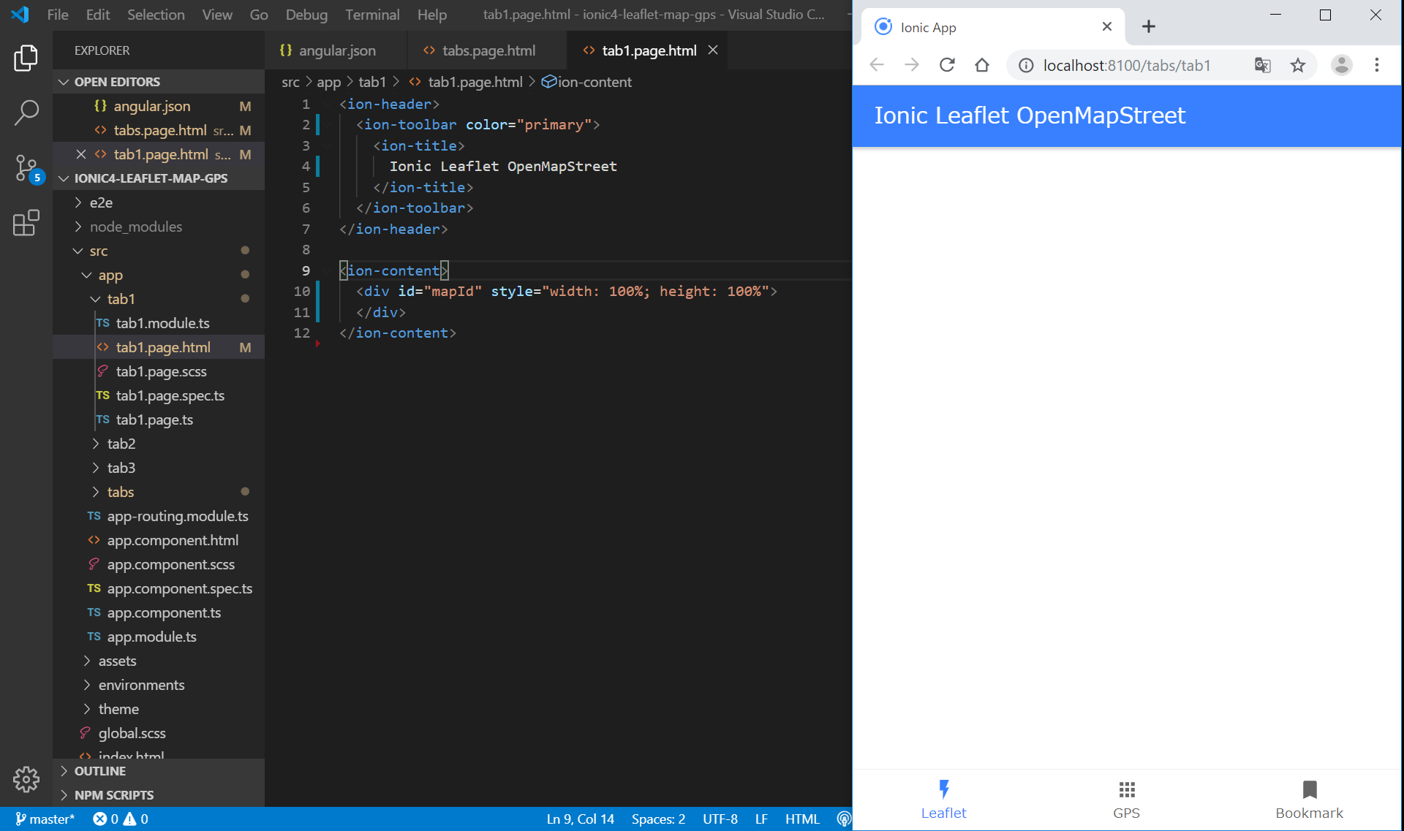
Task: Open the Source Control view icon
Action: pyautogui.click(x=26, y=169)
